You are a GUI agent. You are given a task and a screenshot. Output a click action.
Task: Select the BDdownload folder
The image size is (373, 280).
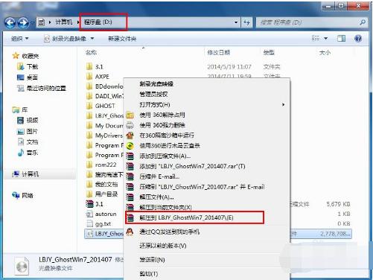105,86
